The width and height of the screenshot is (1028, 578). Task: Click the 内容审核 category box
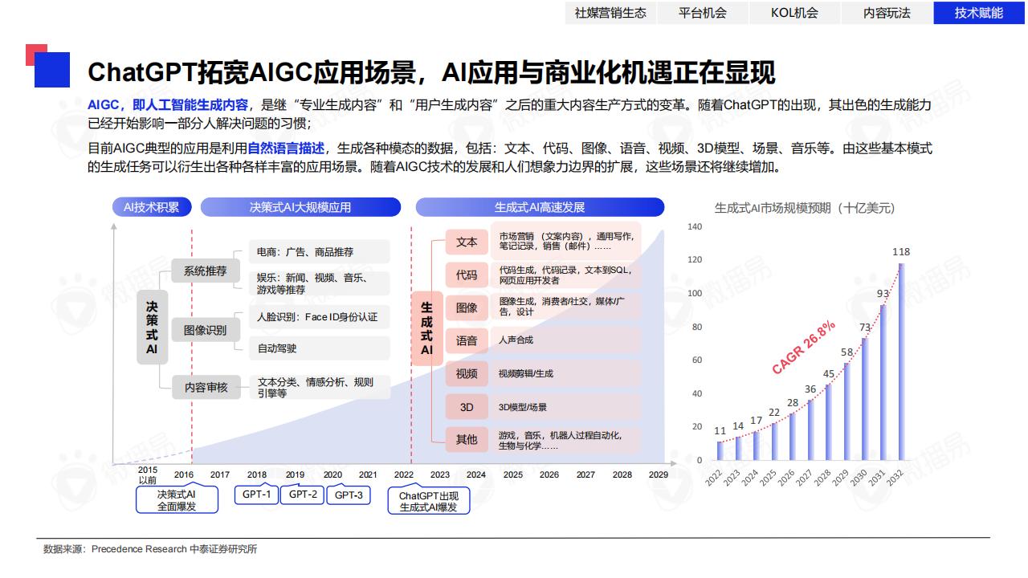(x=206, y=387)
